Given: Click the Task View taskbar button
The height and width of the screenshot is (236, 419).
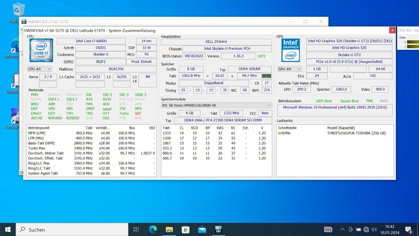Looking at the screenshot, I should pos(136,230).
